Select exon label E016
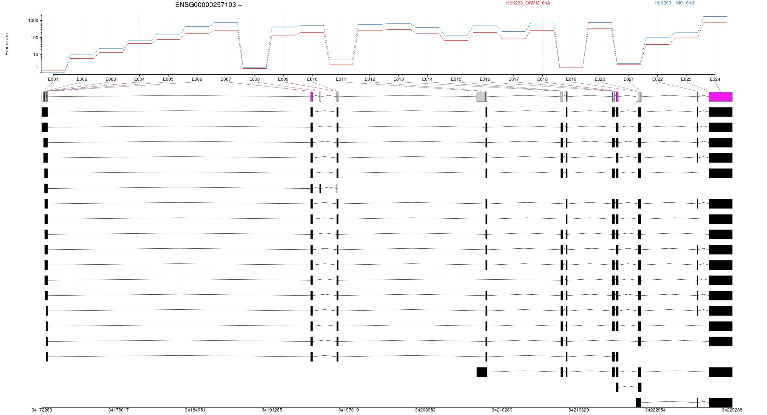767x415 pixels. (x=485, y=79)
